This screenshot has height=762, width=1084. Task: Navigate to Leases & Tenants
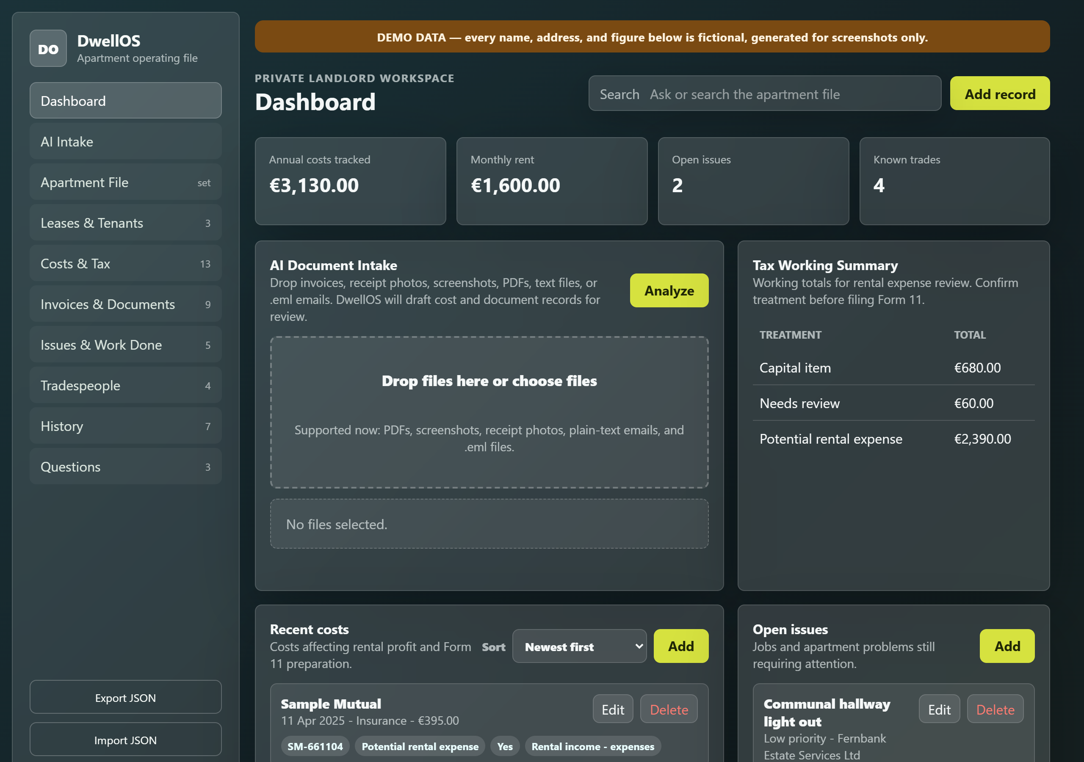pyautogui.click(x=126, y=222)
